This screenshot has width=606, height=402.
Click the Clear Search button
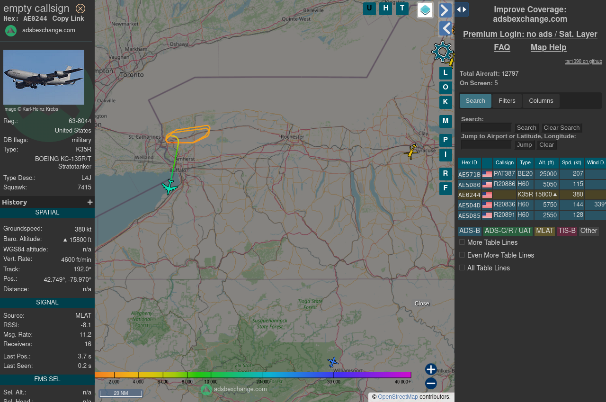point(561,128)
